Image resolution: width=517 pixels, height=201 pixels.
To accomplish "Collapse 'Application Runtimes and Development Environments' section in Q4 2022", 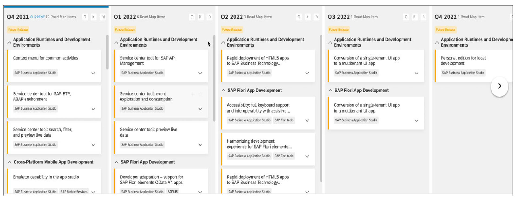I will click(437, 42).
